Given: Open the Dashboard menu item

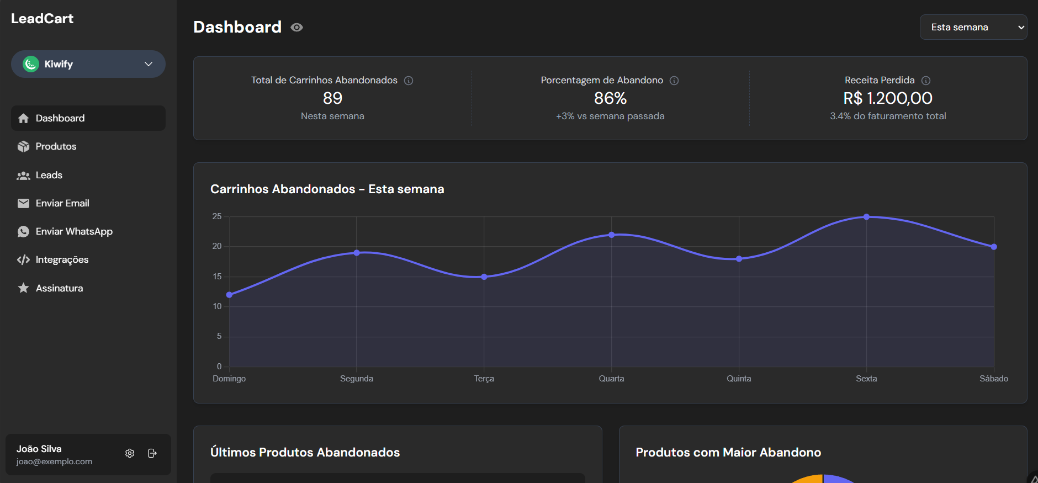Looking at the screenshot, I should (88, 118).
